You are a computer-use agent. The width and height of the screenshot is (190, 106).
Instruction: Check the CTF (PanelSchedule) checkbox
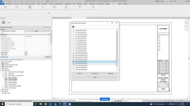[x=74, y=32]
